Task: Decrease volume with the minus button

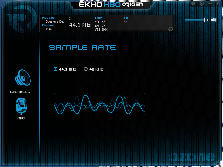Action: pos(182,20)
